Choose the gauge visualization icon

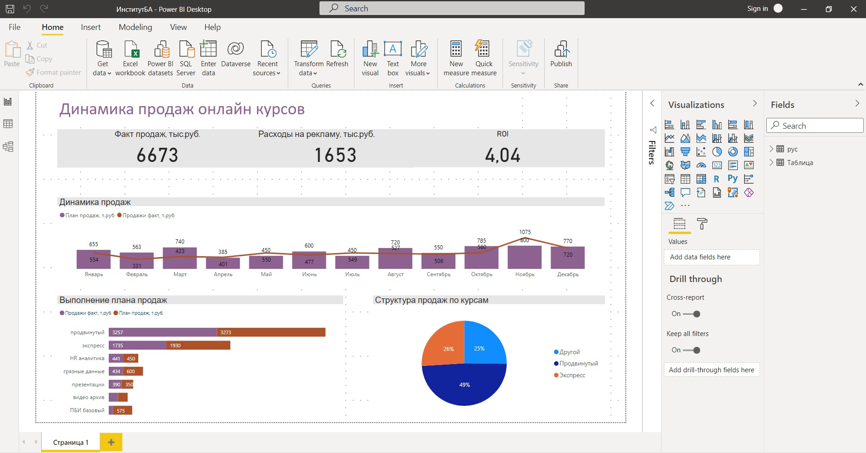coord(701,166)
